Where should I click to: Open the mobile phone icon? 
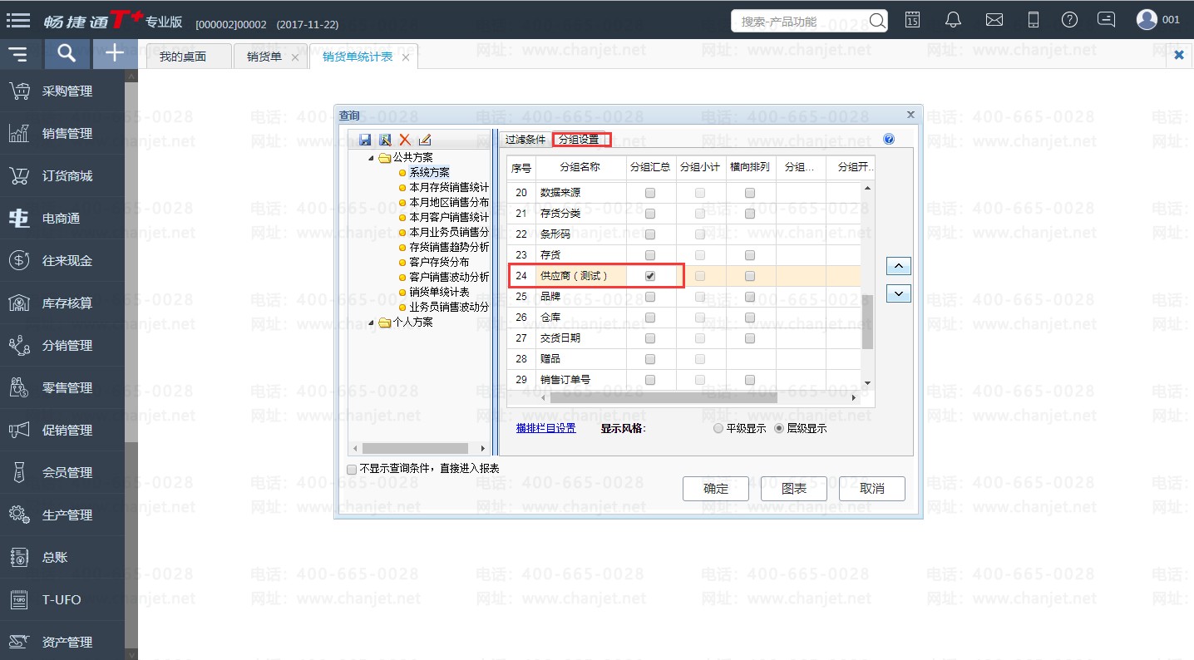click(x=1034, y=20)
